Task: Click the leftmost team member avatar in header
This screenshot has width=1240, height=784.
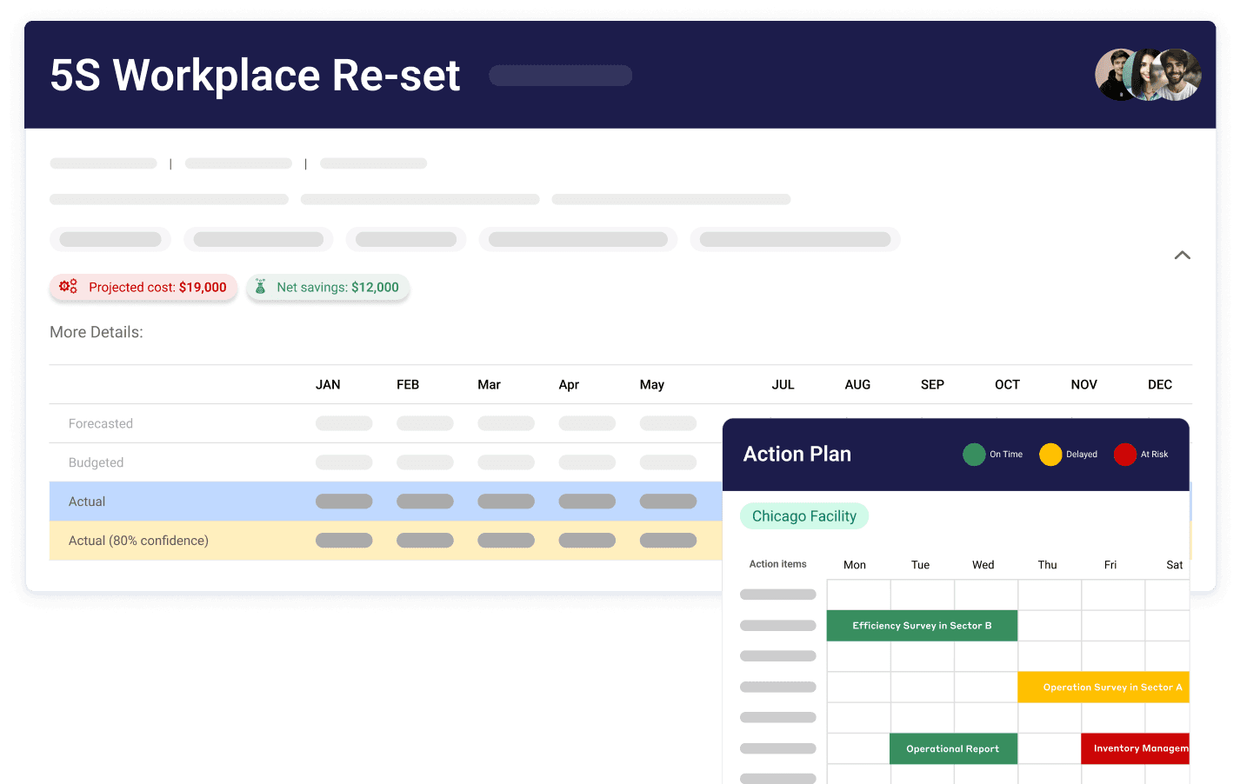Action: [x=1112, y=75]
